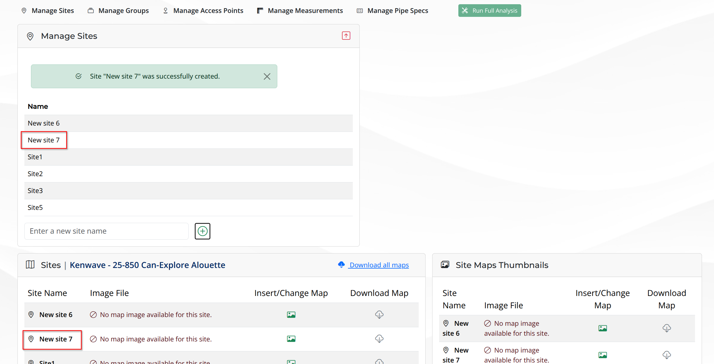This screenshot has height=364, width=714.
Task: Select New site 7 in the Name list
Action: click(x=189, y=140)
